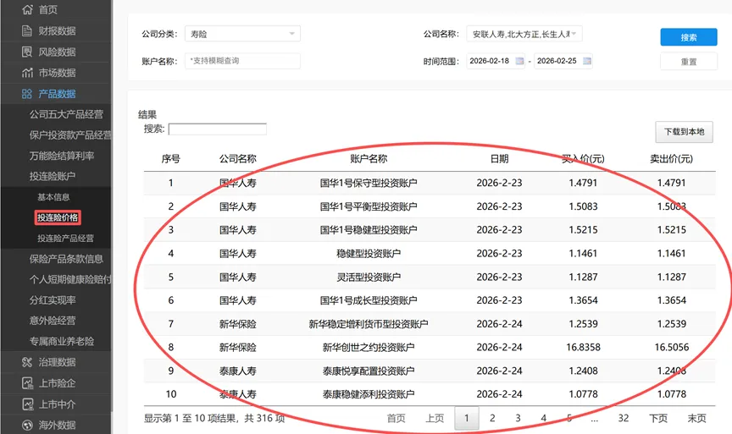Sort by the 公司名称 column header
Image resolution: width=732 pixels, height=434 pixels.
pyautogui.click(x=238, y=159)
